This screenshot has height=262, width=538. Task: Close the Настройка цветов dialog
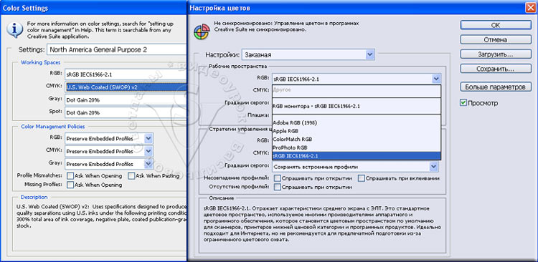coord(530,8)
